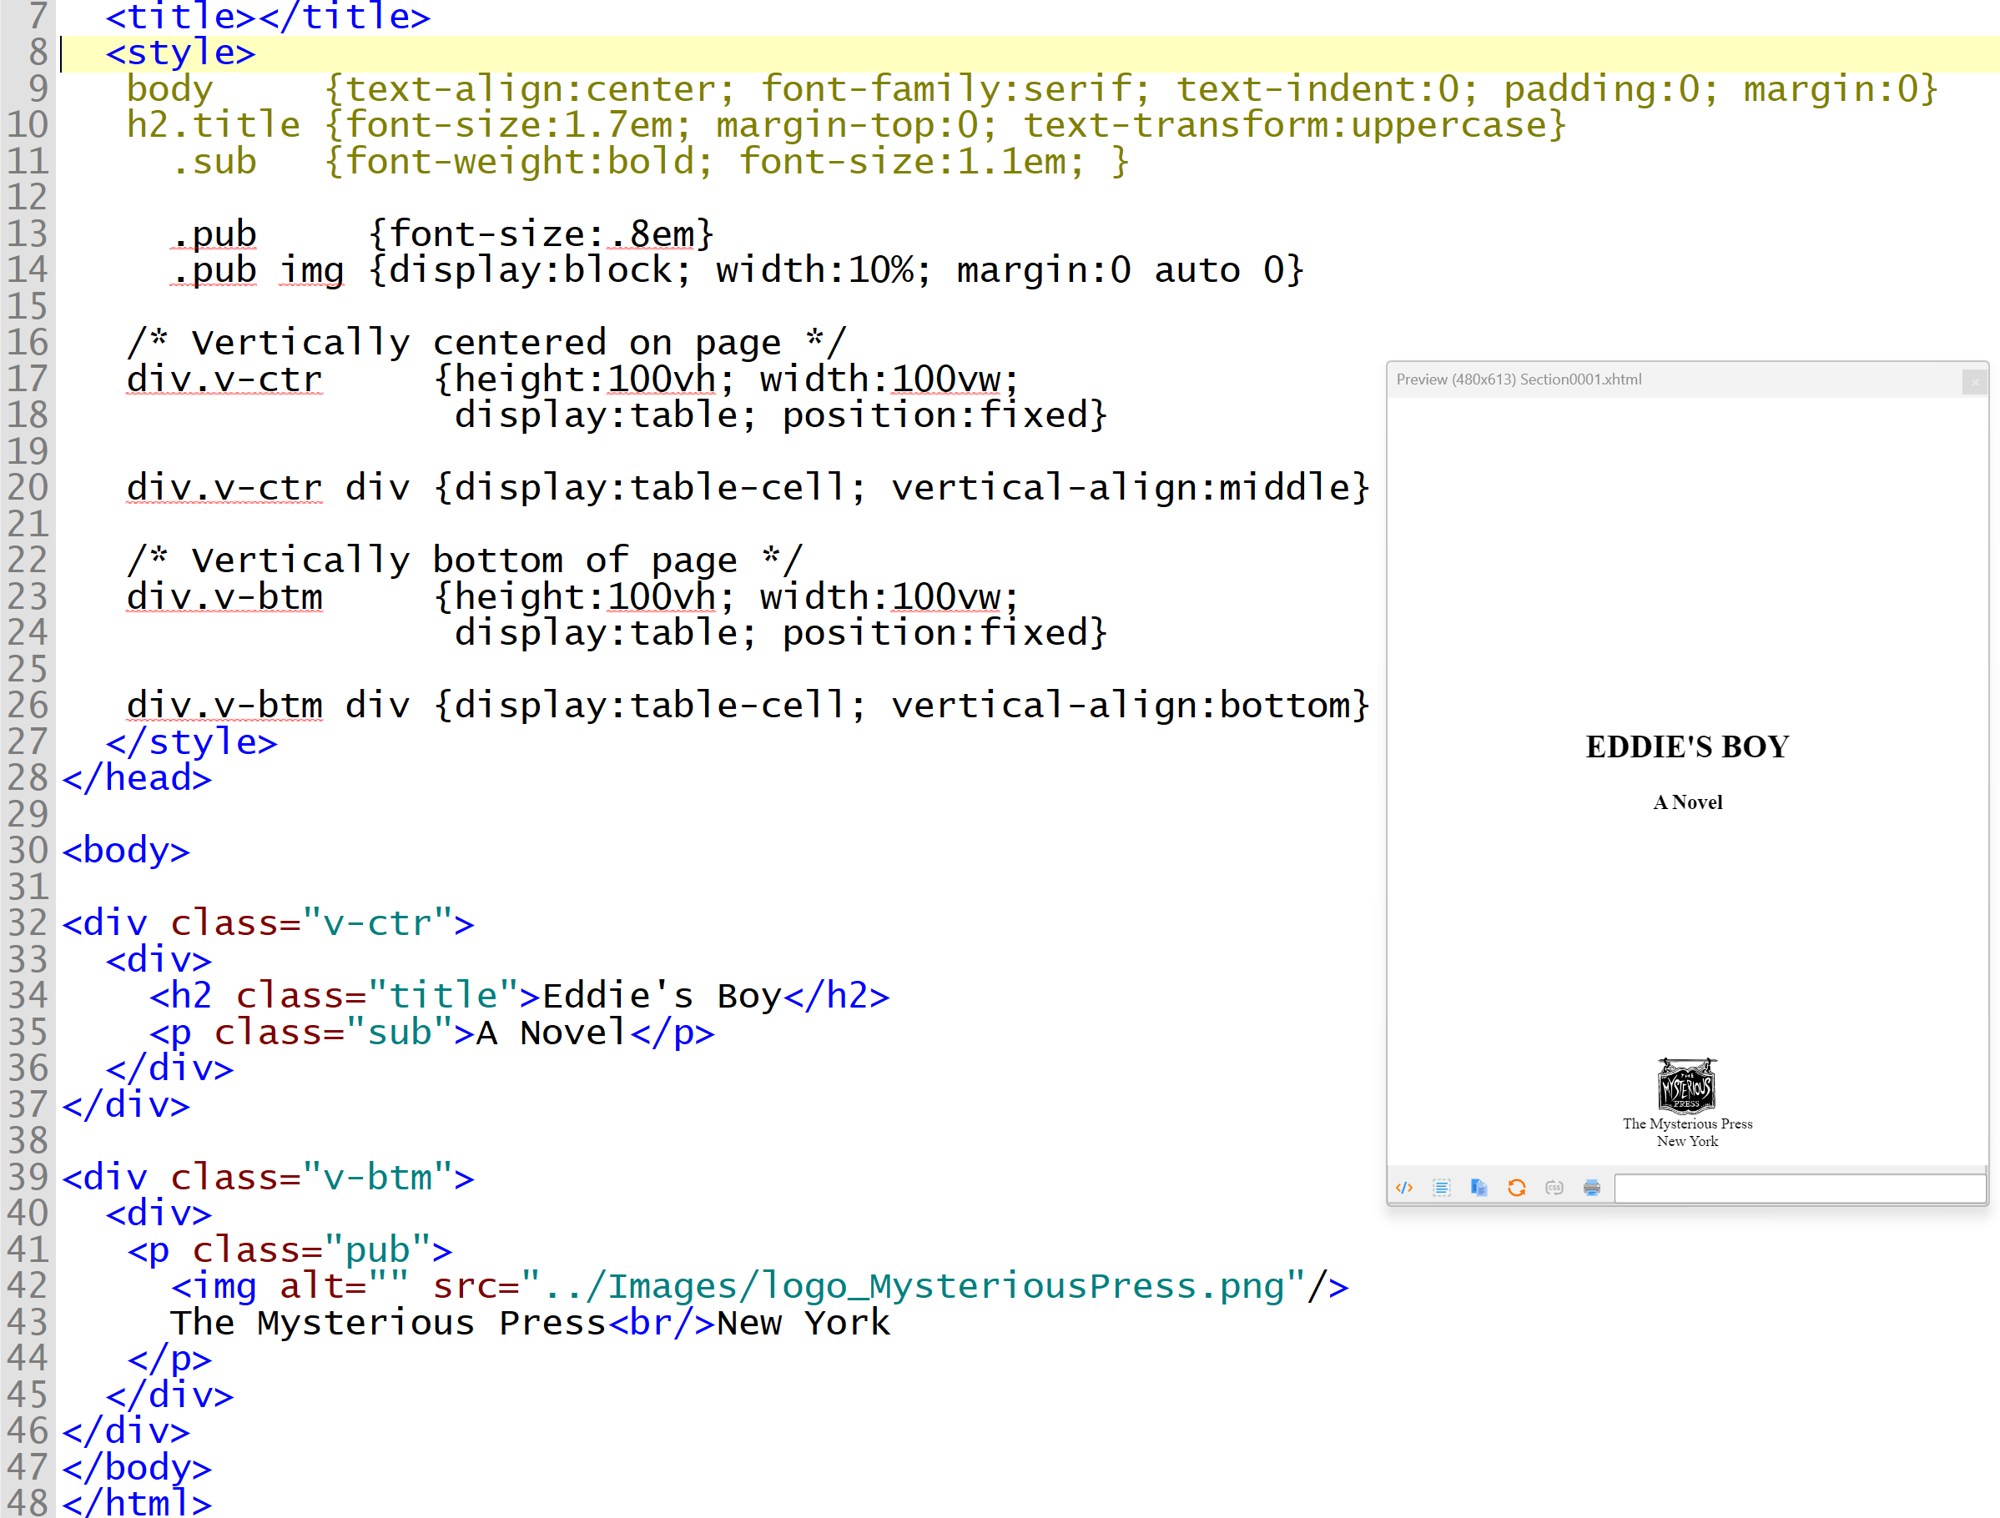The width and height of the screenshot is (2000, 1518).
Task: Click the Print Preview printer icon
Action: (x=1592, y=1188)
